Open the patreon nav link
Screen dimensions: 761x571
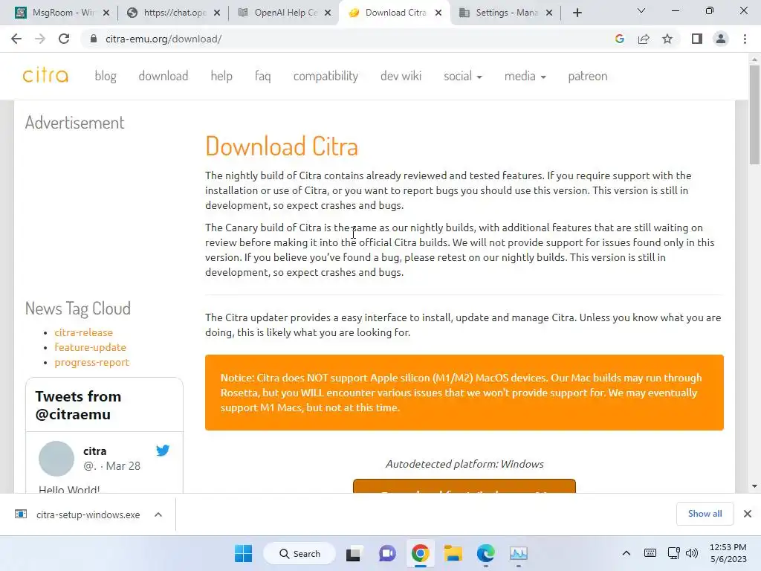(588, 77)
